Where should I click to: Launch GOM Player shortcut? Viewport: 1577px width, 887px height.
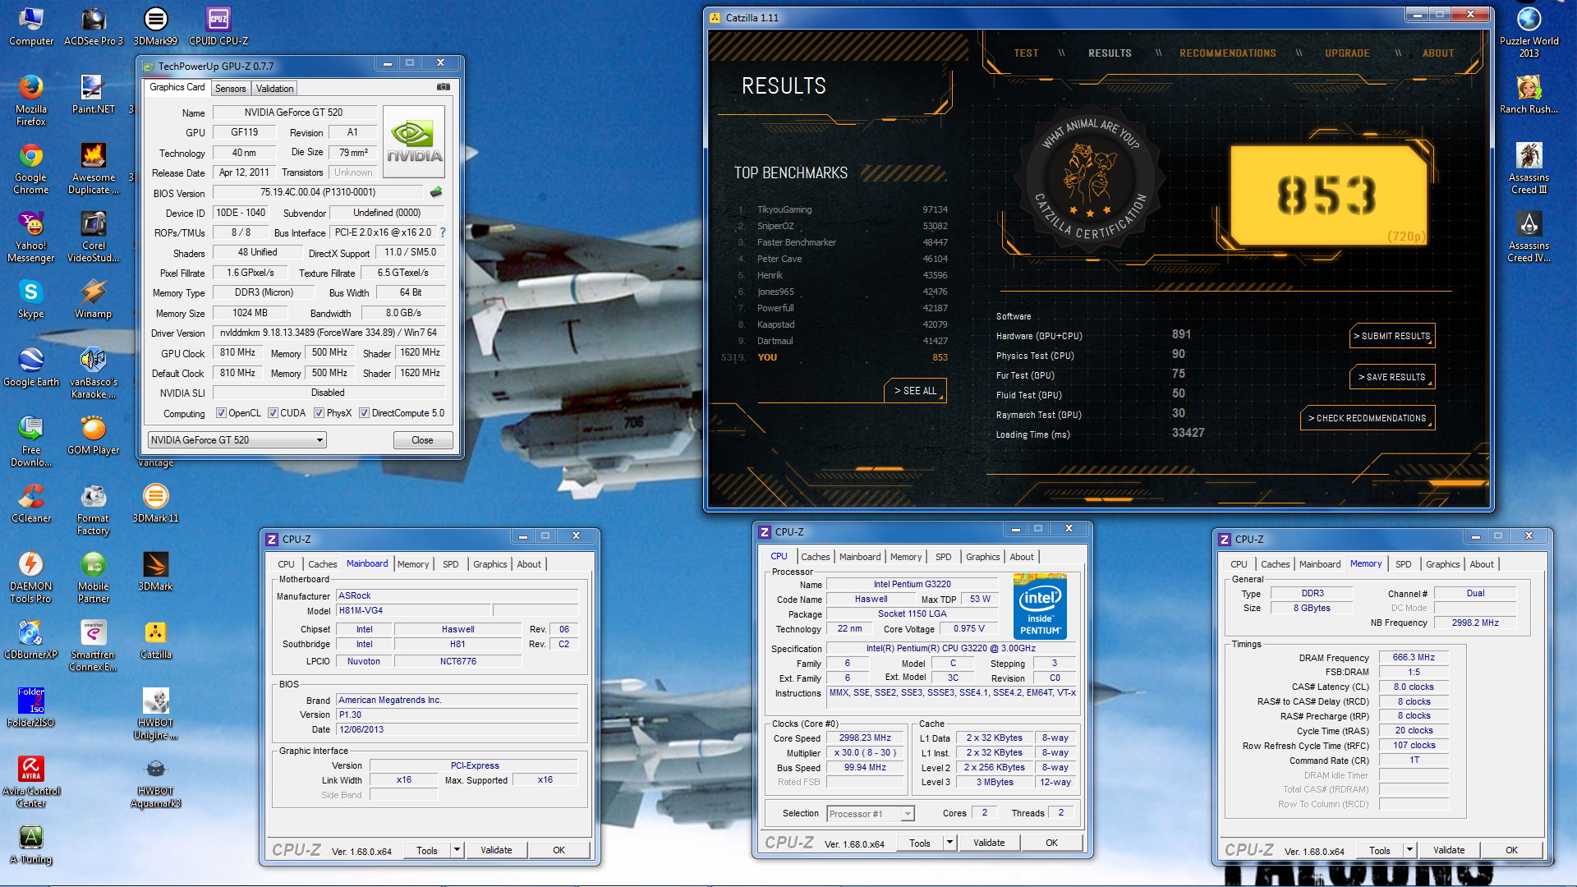pyautogui.click(x=93, y=435)
